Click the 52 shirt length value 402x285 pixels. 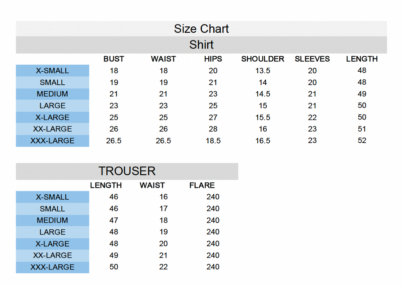click(x=362, y=141)
